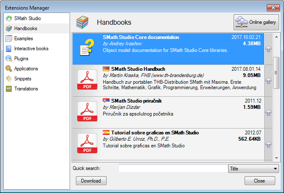Click the Applications gears icon in sidebar
The height and width of the screenshot is (193, 284).
click(x=9, y=69)
